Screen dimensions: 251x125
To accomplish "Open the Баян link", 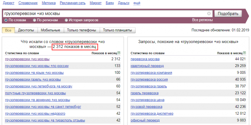I will (109, 3).
